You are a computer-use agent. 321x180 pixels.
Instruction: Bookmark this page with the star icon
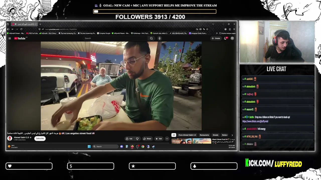coord(207,29)
